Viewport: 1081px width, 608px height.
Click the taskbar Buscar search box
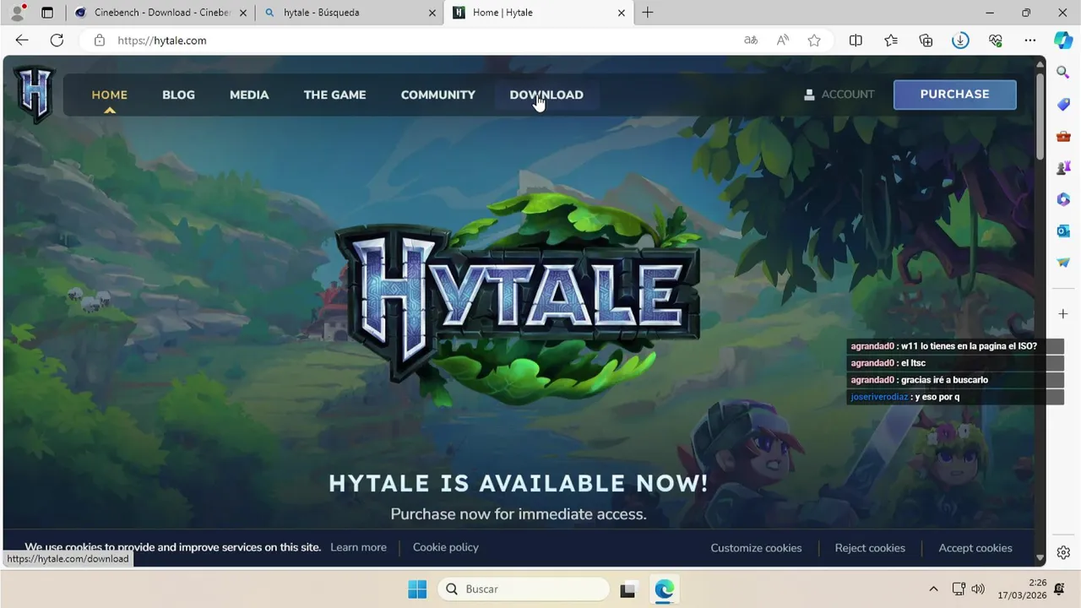[524, 589]
